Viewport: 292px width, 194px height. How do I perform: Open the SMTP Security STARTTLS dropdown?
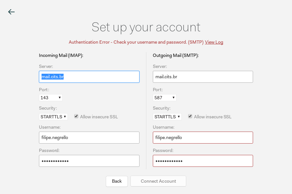coord(167,117)
